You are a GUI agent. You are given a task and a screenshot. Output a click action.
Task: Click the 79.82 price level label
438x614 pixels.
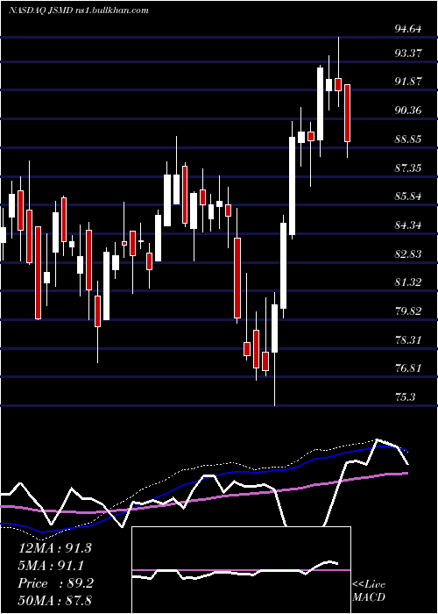tap(408, 311)
